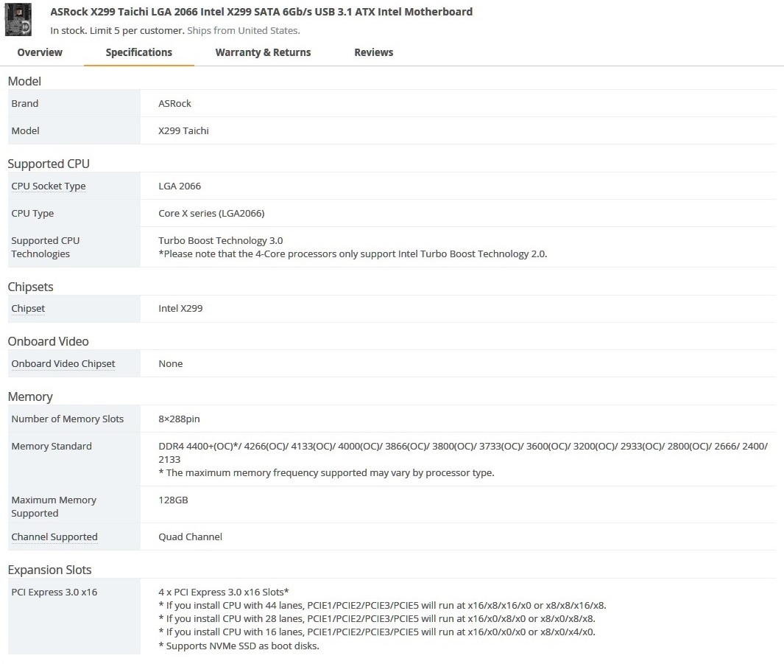Viewport: 784px width, 664px height.
Task: Click the maximum memory frequency note
Action: tap(327, 473)
